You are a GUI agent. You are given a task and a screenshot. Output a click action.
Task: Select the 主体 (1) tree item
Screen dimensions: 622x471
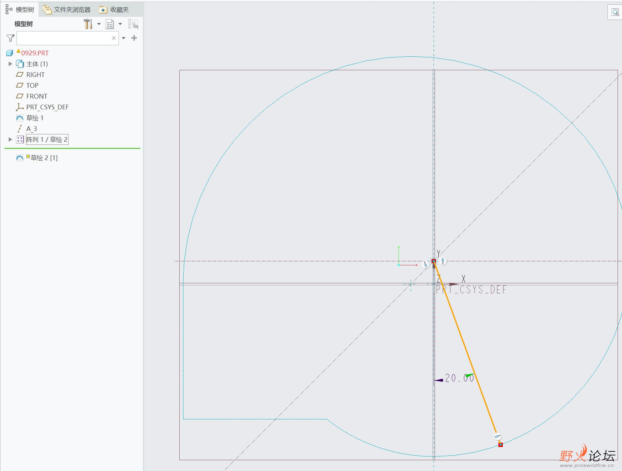point(37,64)
